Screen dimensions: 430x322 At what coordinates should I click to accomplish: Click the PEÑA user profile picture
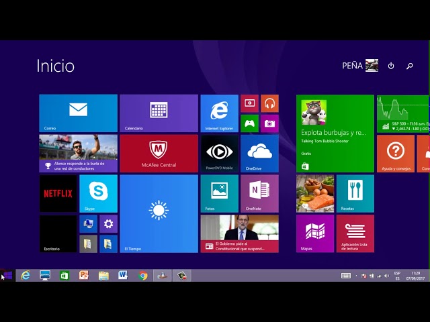372,66
